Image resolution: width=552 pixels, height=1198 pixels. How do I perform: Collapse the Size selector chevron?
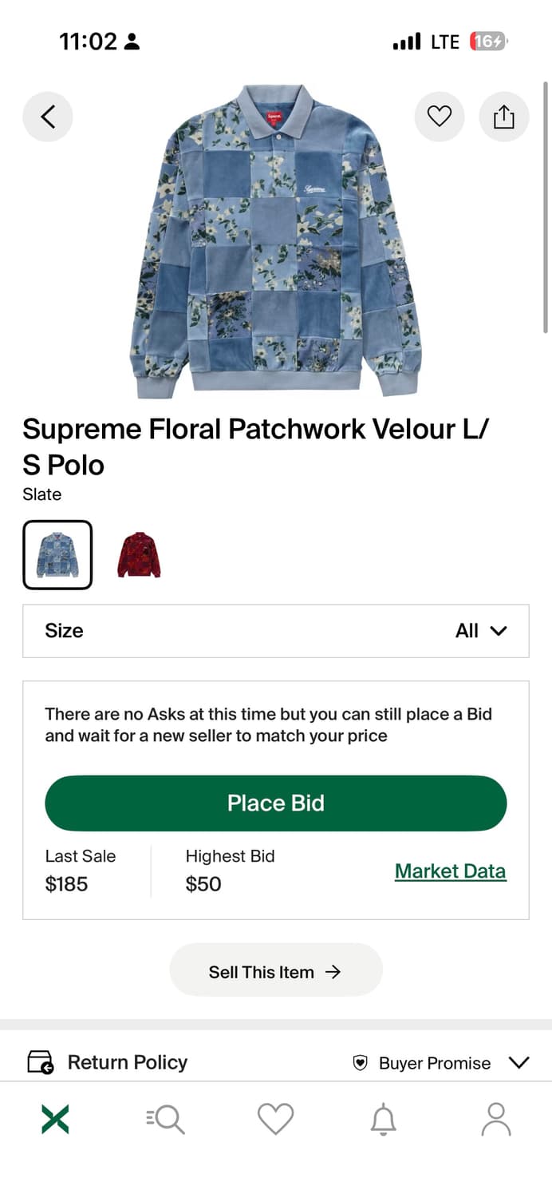[499, 631]
